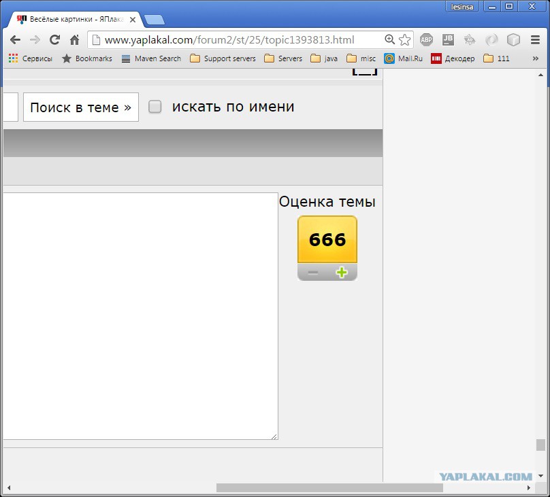Open the misc bookmark folder
550x497 pixels.
pos(361,58)
